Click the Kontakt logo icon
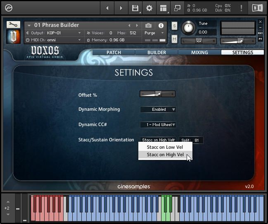 (9, 8)
